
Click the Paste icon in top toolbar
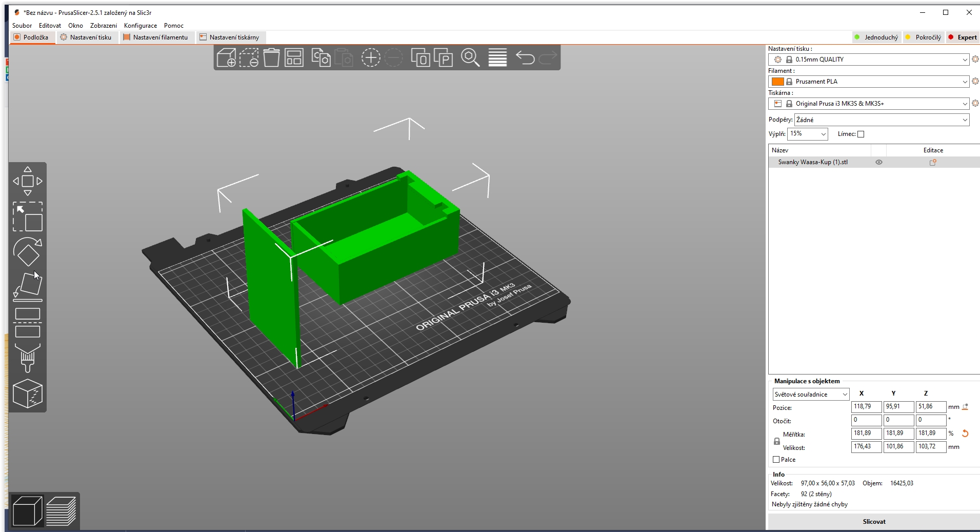pyautogui.click(x=344, y=57)
